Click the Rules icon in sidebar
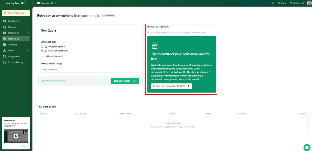 click(4, 51)
